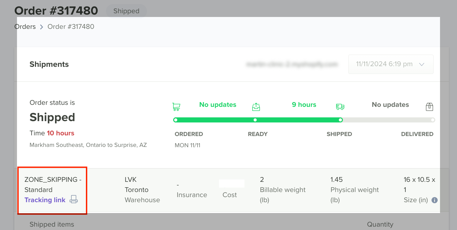Go back to Orders via the breadcrumb

click(25, 26)
